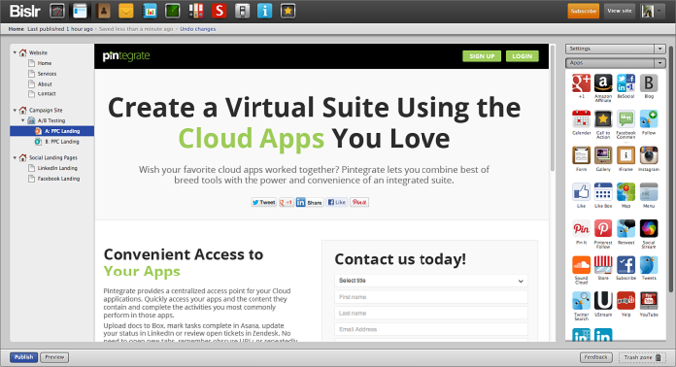This screenshot has height=367, width=676.
Task: Select the Instagram app
Action: pos(649,156)
